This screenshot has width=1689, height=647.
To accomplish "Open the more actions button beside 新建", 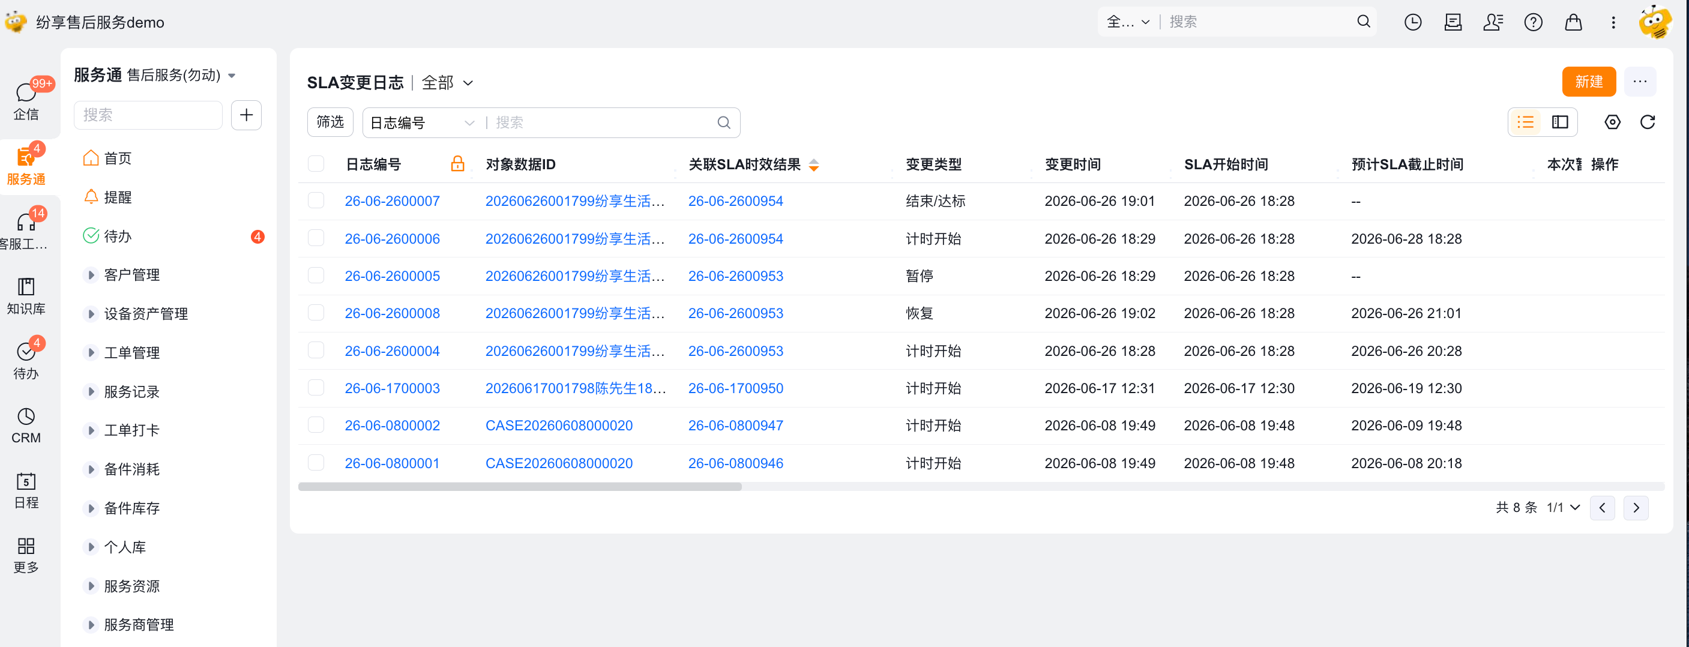I will tap(1640, 82).
